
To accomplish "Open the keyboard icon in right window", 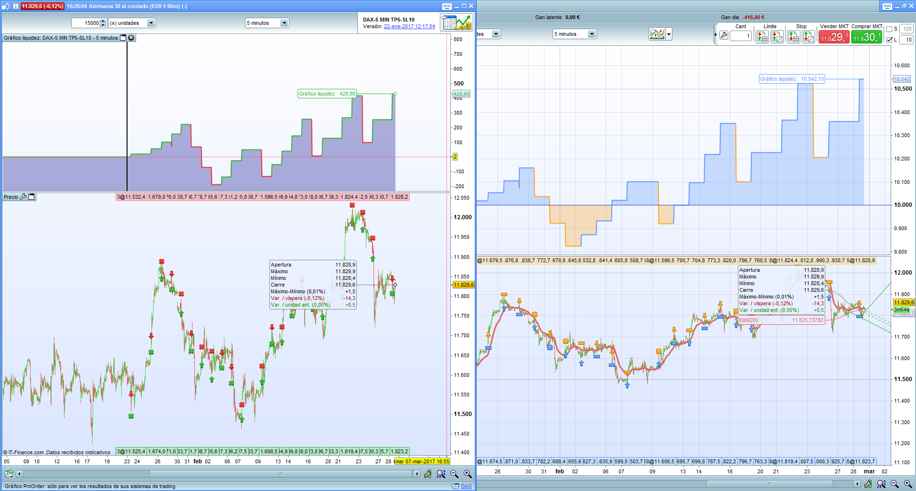I will coord(887,6).
